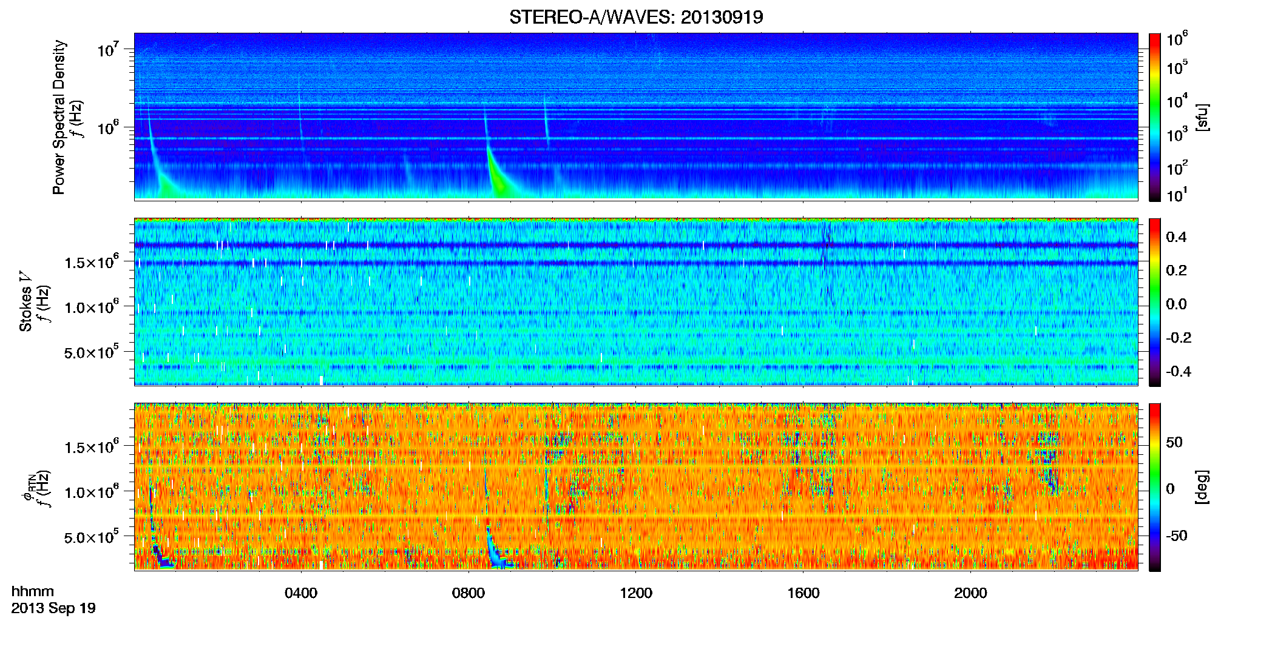Click the 10^3 label on sfu colorbar
This screenshot has height=655, width=1272.
pos(1177,135)
